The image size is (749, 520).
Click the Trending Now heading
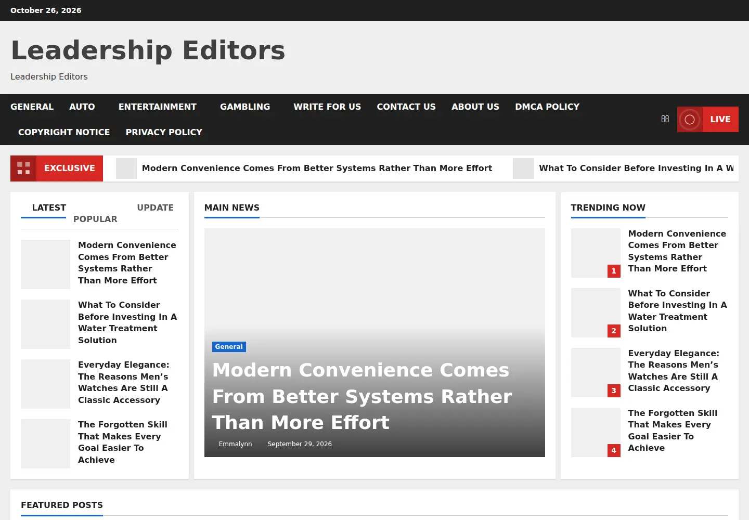click(x=608, y=207)
